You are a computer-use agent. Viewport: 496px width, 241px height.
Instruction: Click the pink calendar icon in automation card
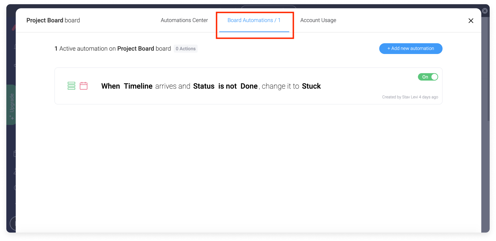(x=84, y=86)
